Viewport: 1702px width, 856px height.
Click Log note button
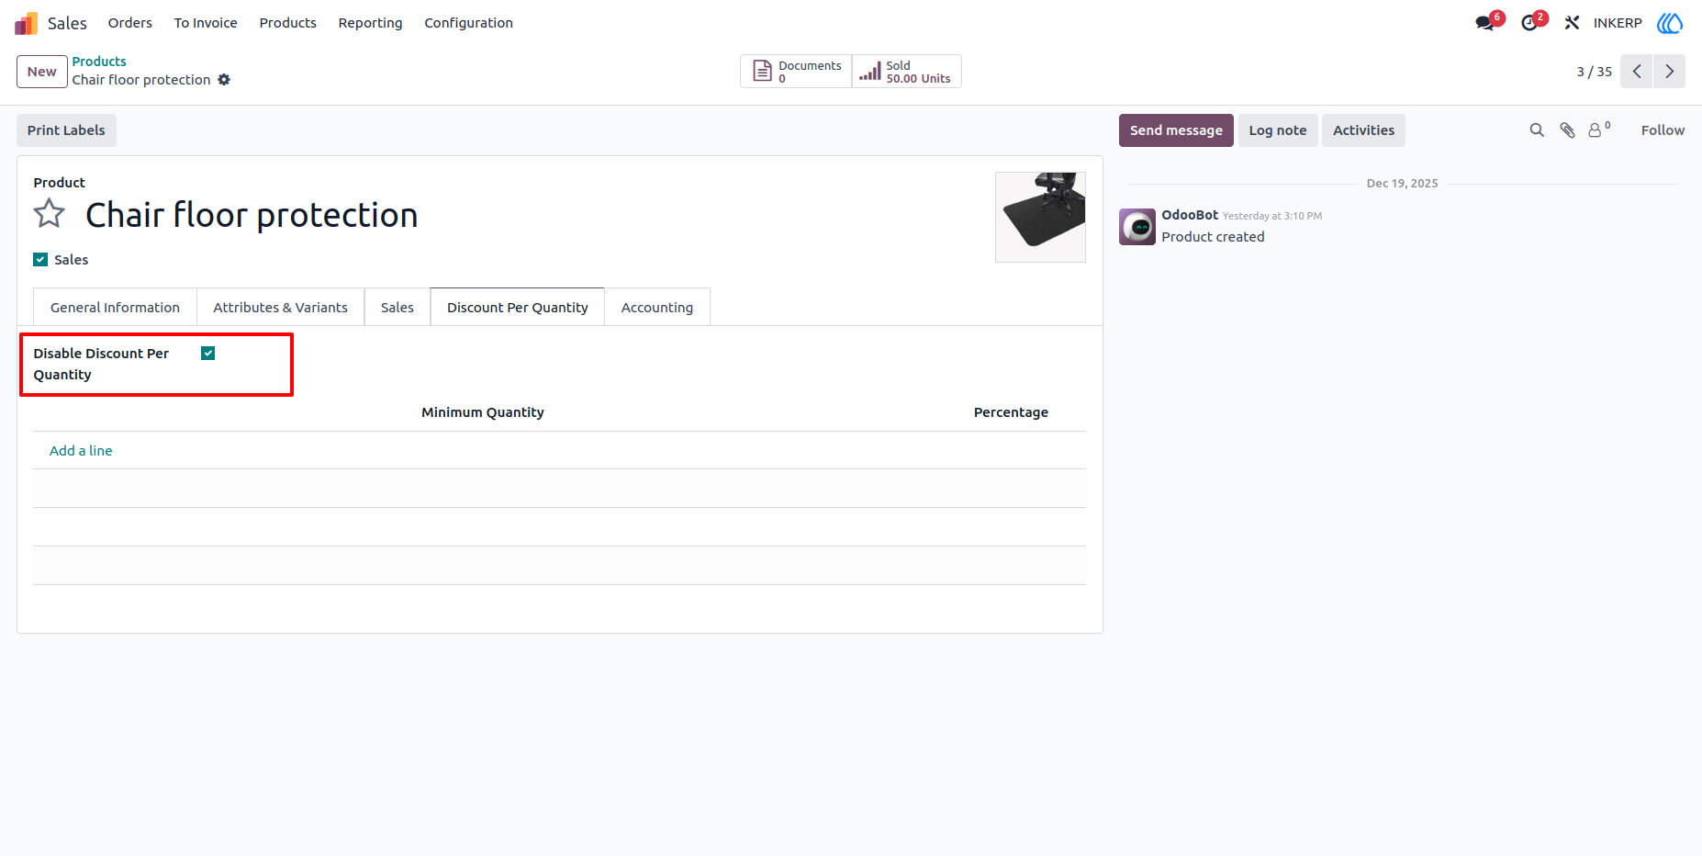(1278, 130)
